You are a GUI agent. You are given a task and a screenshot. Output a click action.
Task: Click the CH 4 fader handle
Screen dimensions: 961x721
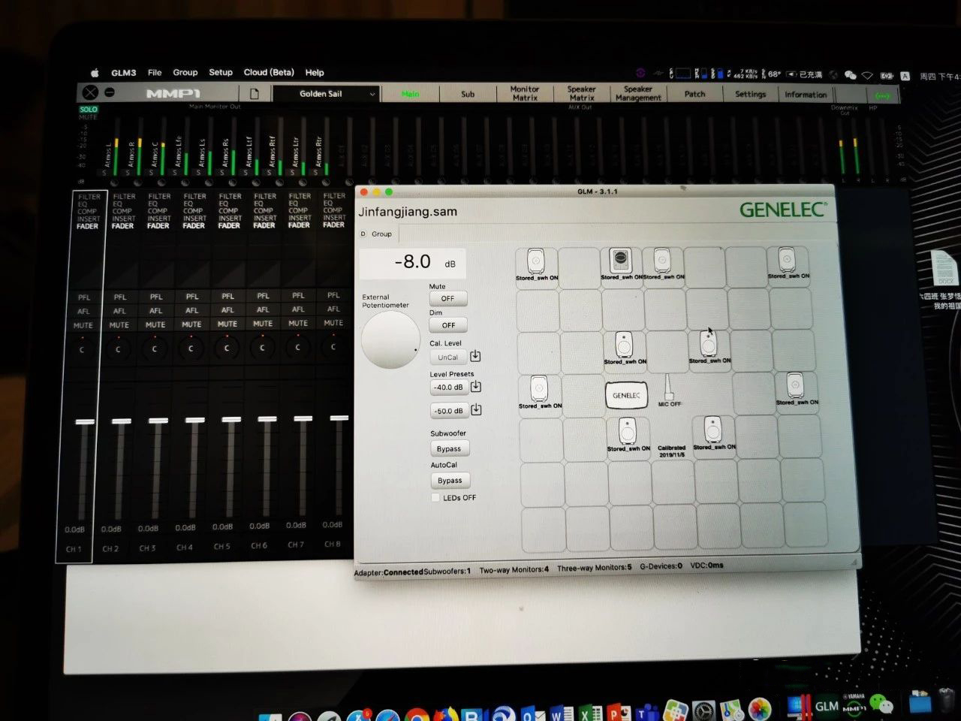coord(194,420)
